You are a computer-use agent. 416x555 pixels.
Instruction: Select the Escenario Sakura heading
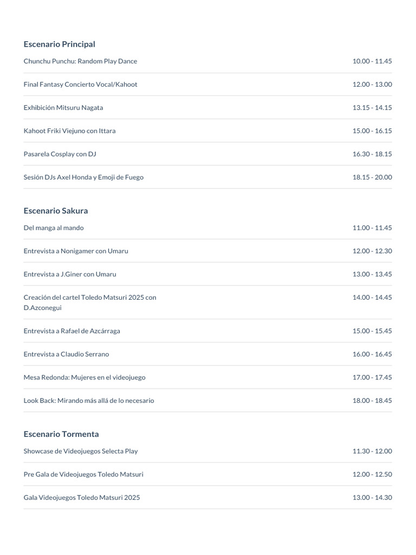click(x=56, y=211)
